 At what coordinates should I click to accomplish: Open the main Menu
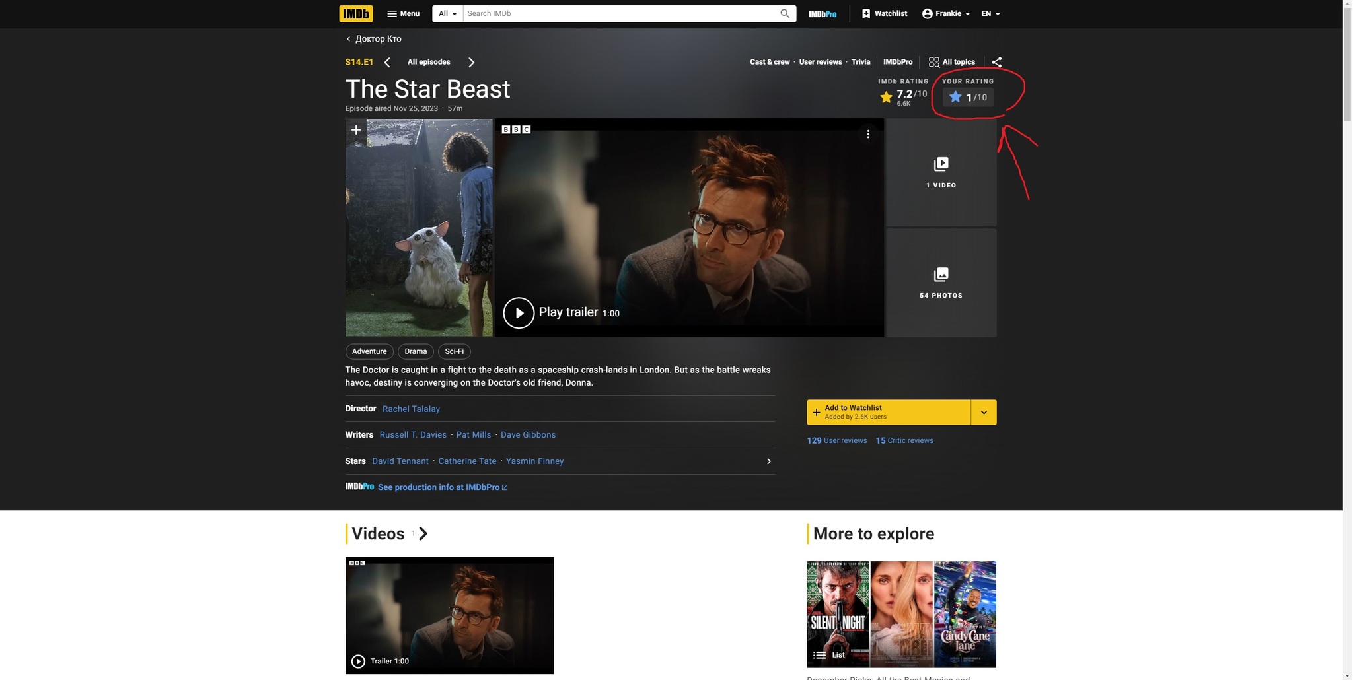[403, 13]
